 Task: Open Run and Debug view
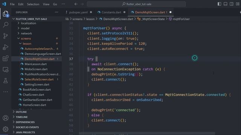pyautogui.click(x=6, y=47)
